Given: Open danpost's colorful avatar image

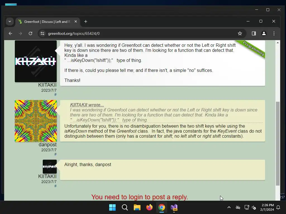Looking at the screenshot, I should point(36,121).
